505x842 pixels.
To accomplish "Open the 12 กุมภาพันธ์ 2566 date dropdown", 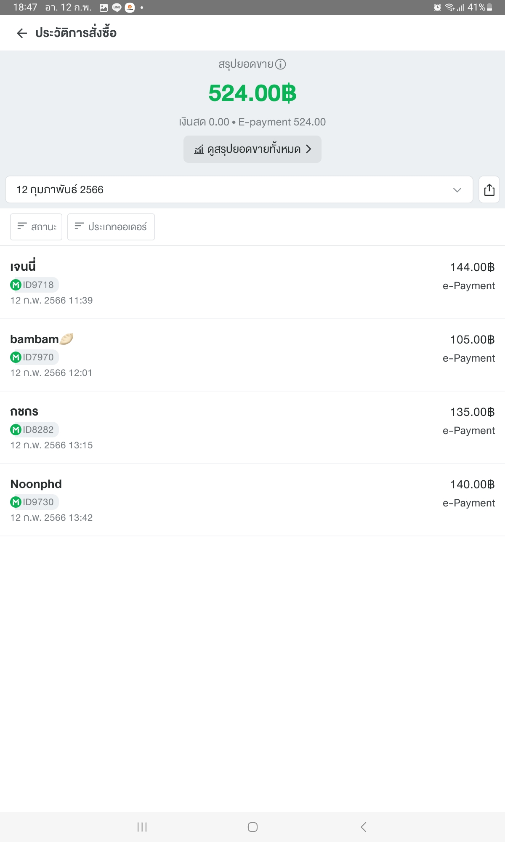I will click(x=239, y=189).
